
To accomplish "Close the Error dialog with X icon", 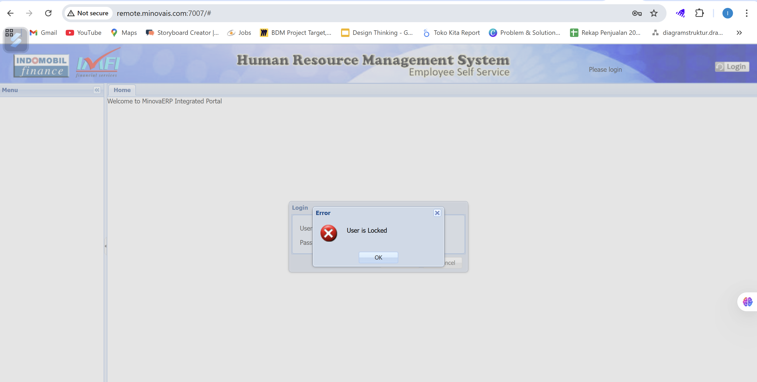I will click(x=437, y=213).
